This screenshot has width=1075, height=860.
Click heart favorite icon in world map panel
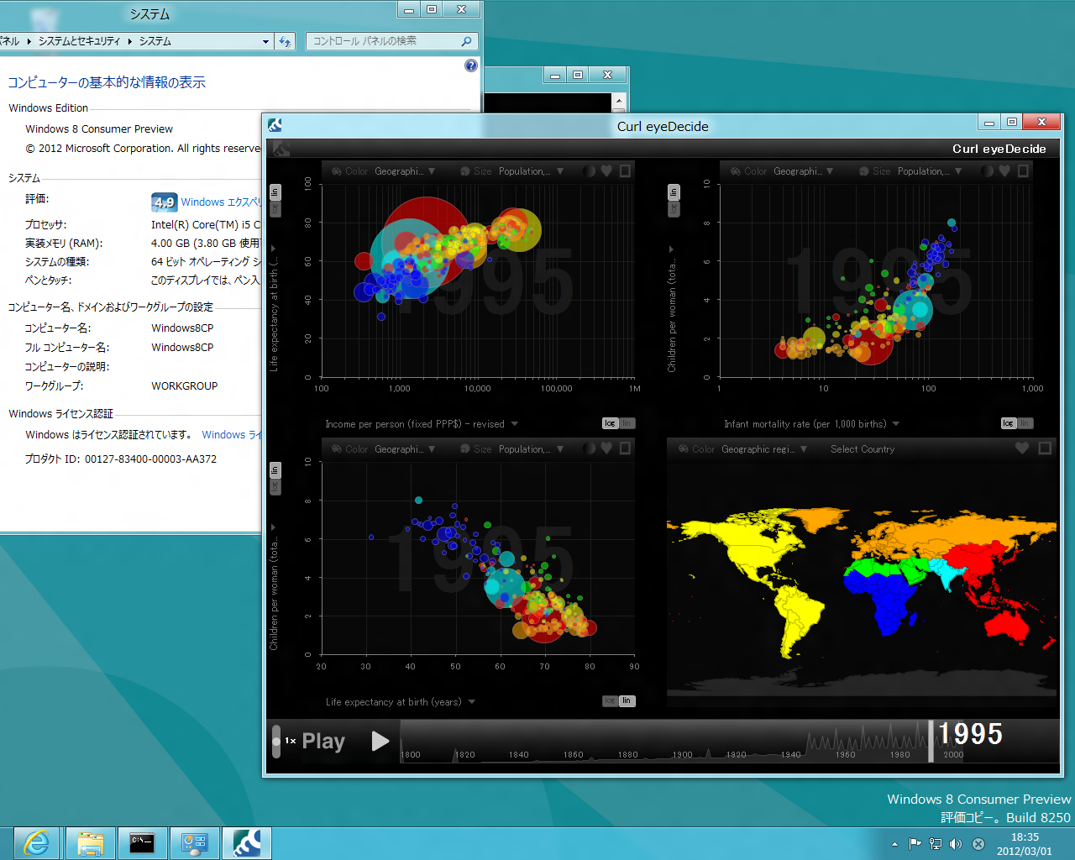(x=1022, y=448)
